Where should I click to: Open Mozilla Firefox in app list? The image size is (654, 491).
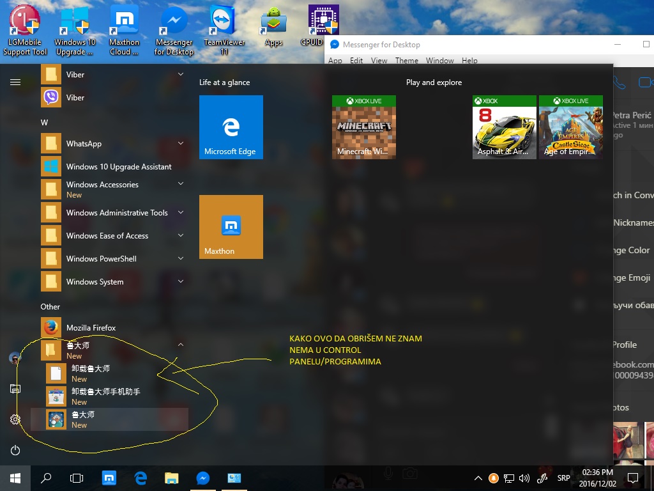109,328
